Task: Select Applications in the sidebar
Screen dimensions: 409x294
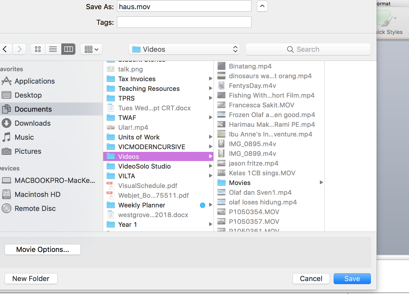Action: (x=35, y=81)
